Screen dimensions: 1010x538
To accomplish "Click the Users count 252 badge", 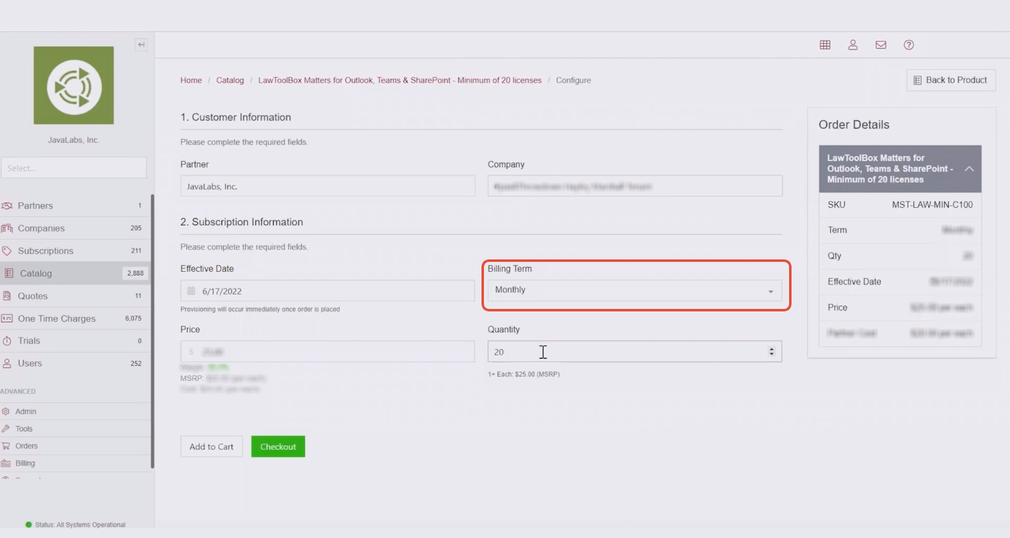I will [x=136, y=363].
